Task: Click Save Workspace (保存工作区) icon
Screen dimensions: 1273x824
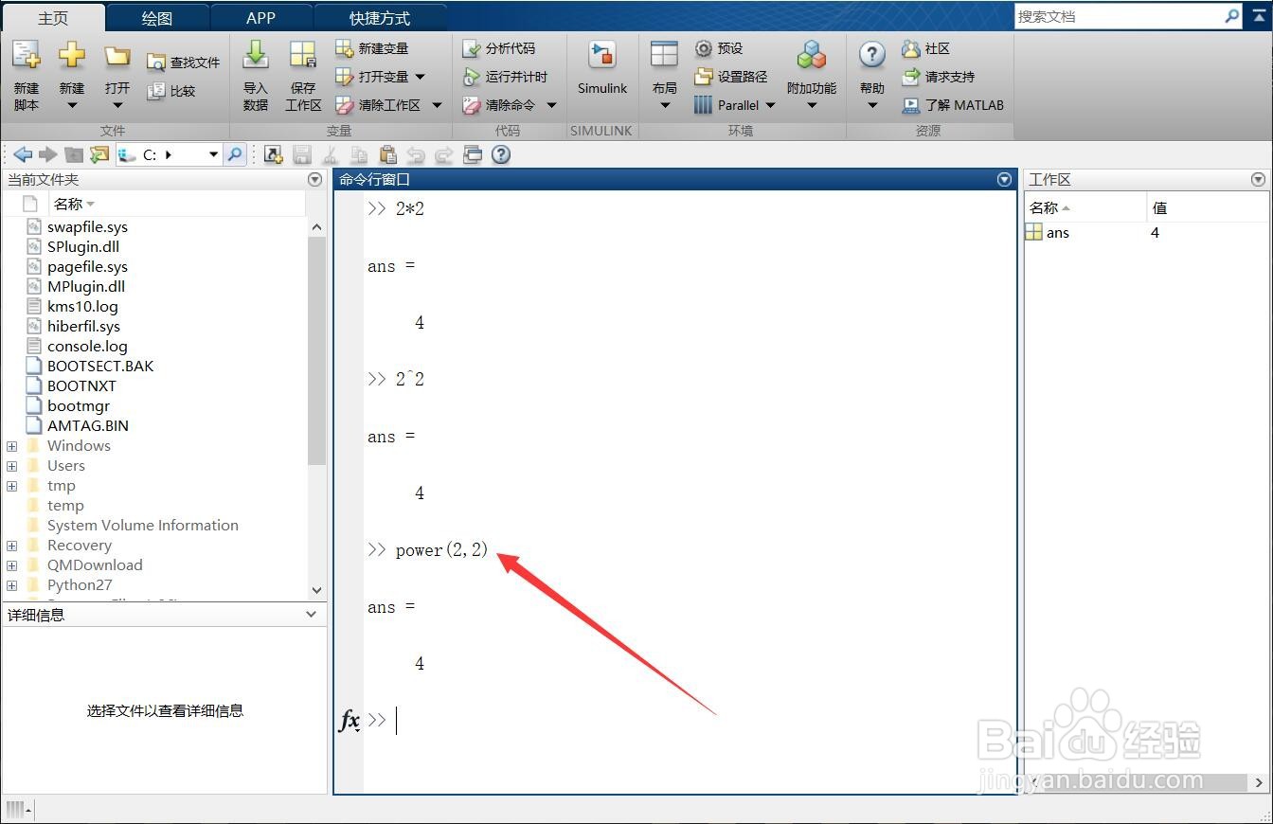Action: tap(303, 57)
